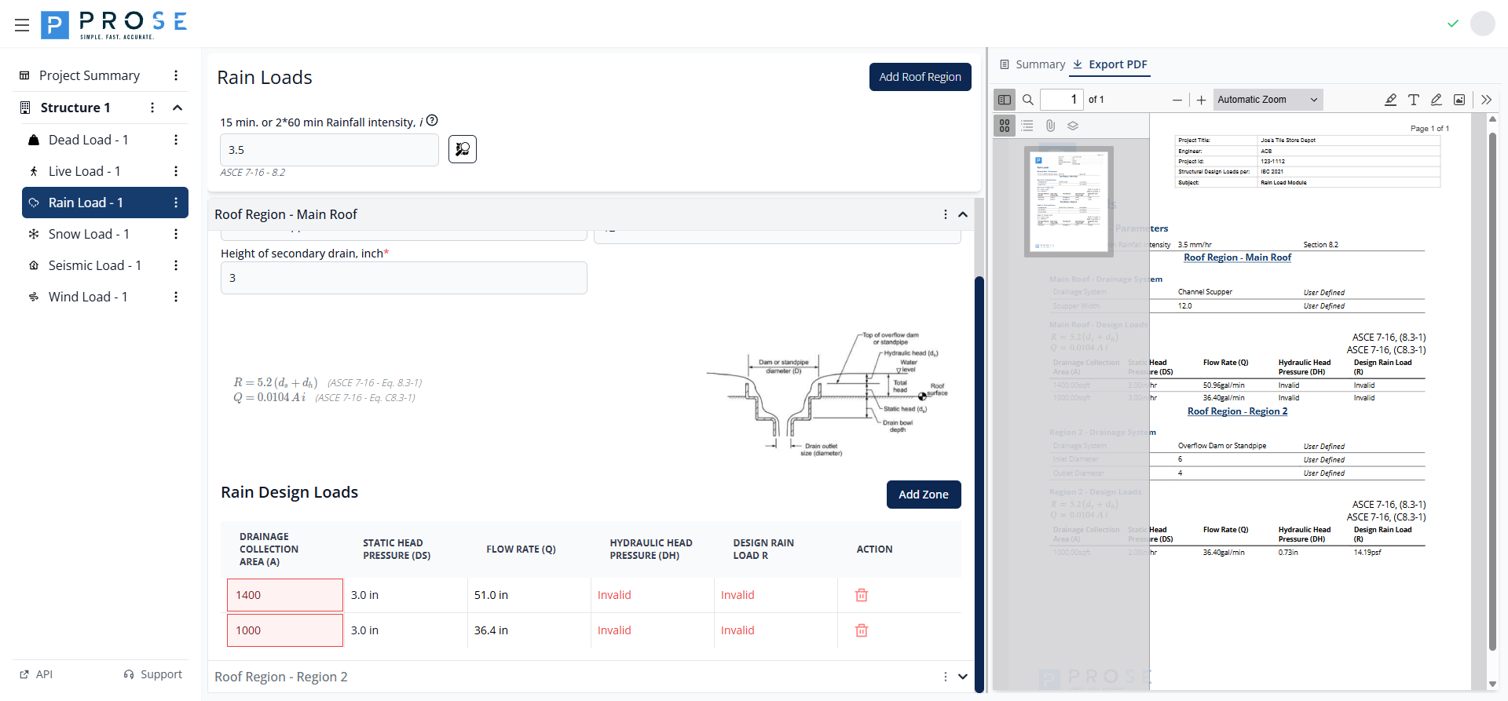This screenshot has width=1508, height=701.
Task: Toggle the PDF viewer sidebar
Action: click(1005, 100)
